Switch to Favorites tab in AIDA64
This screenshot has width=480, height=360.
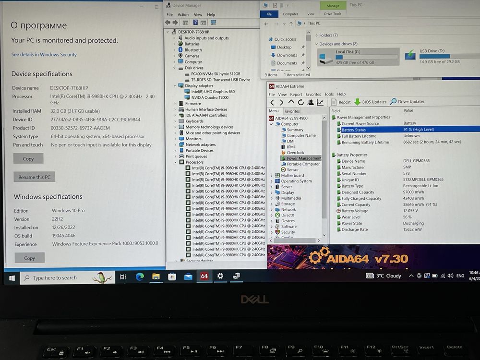point(292,111)
